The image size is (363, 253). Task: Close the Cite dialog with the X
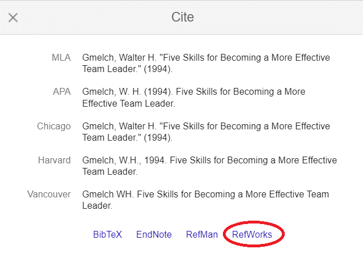tap(13, 17)
